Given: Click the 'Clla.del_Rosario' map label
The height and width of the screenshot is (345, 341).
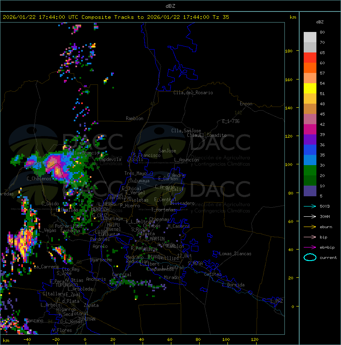Looking at the screenshot, I should tap(193, 93).
